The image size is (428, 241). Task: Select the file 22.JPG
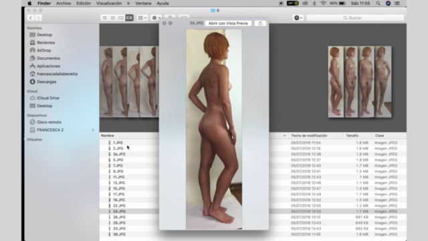pos(119,206)
